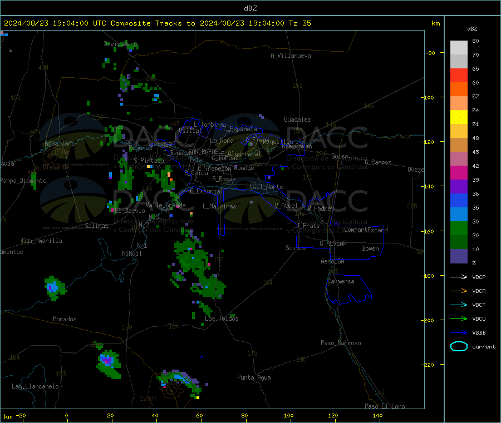
Task: Click the Carmensa map label
Action: point(341,281)
